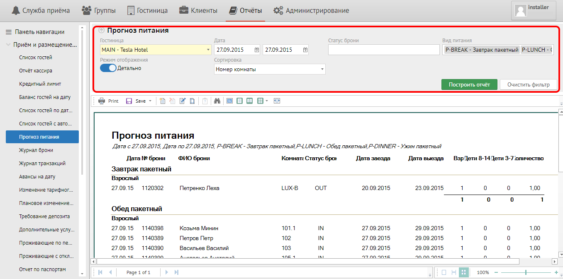Click the edit page icon with pencil
The height and width of the screenshot is (279, 563).
tap(183, 101)
